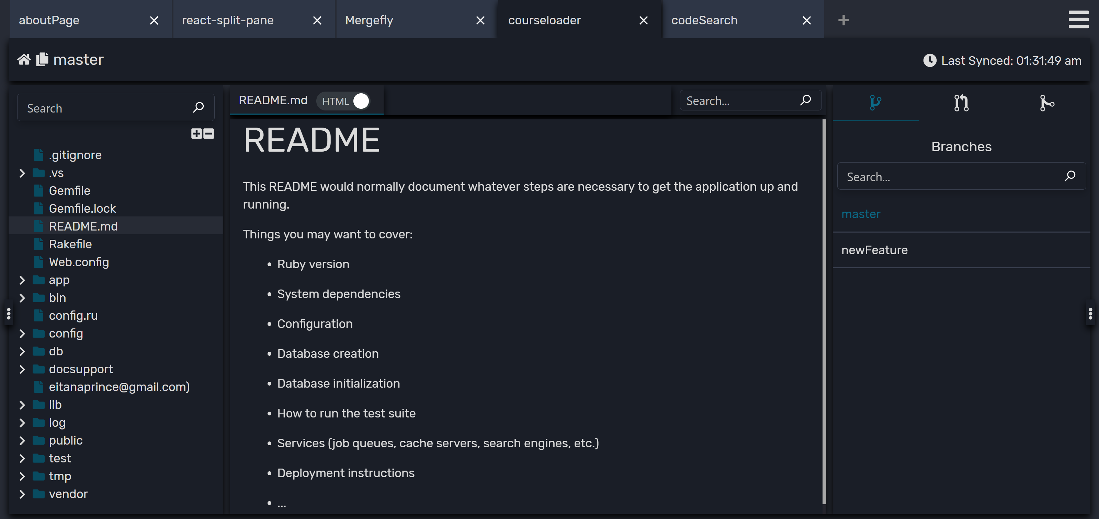This screenshot has height=519, width=1099.
Task: Click the collapse all tree icon
Action: [x=208, y=134]
